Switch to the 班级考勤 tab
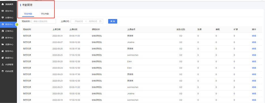Image resolution: width=265 pixels, height=103 pixels. tap(28, 14)
